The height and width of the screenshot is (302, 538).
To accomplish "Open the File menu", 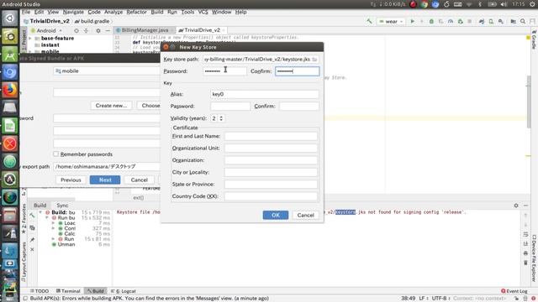I will click(26, 12).
